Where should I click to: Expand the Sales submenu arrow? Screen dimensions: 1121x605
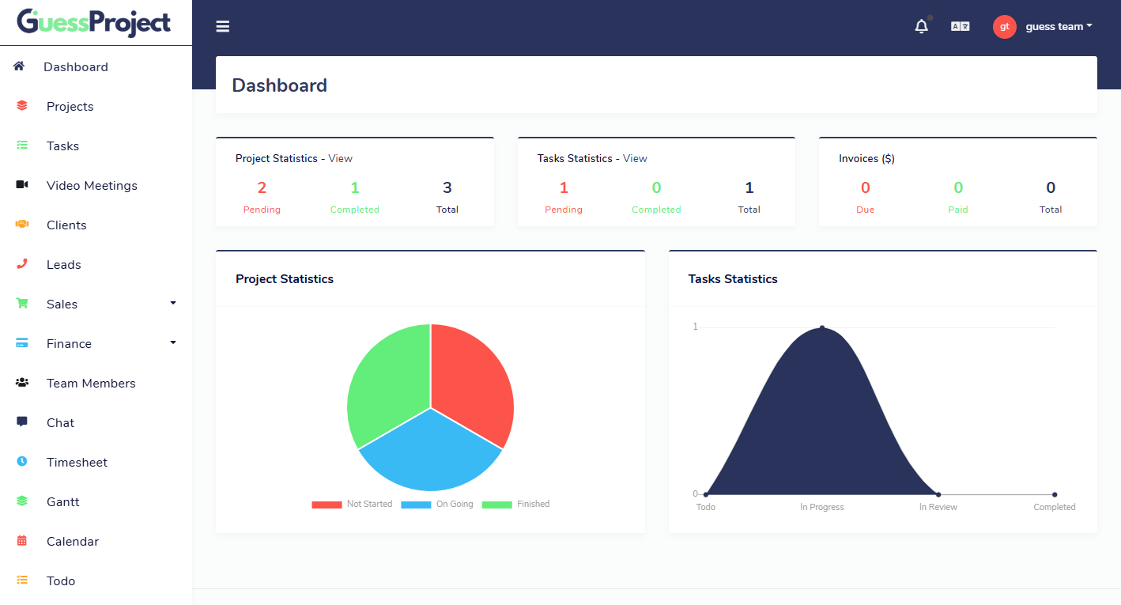click(x=173, y=303)
